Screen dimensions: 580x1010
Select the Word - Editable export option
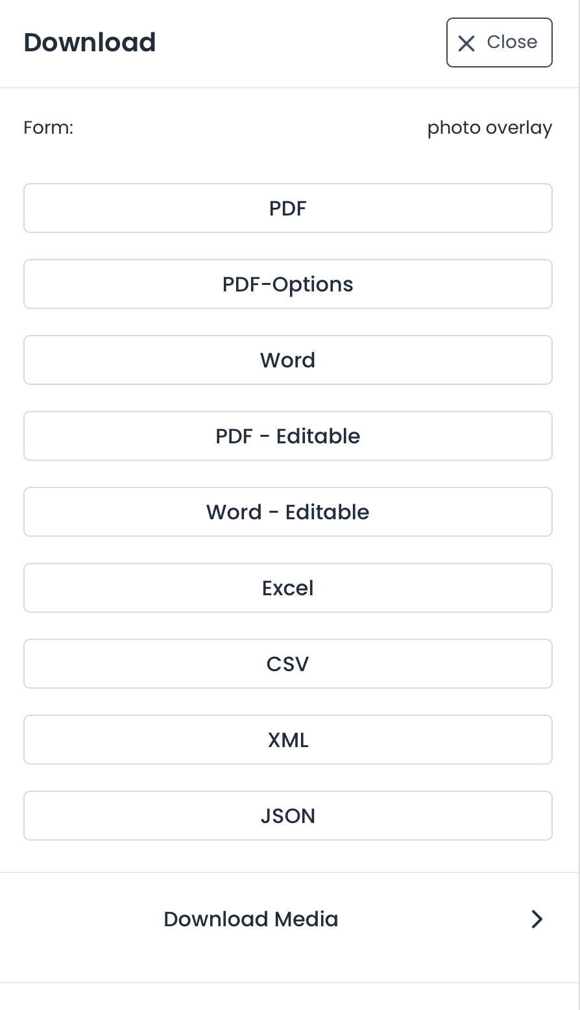coord(288,511)
